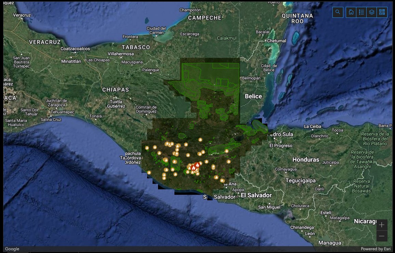Select the westernmost orange fire marker
Image resolution: width=395 pixels, height=253 pixels.
tap(147, 148)
